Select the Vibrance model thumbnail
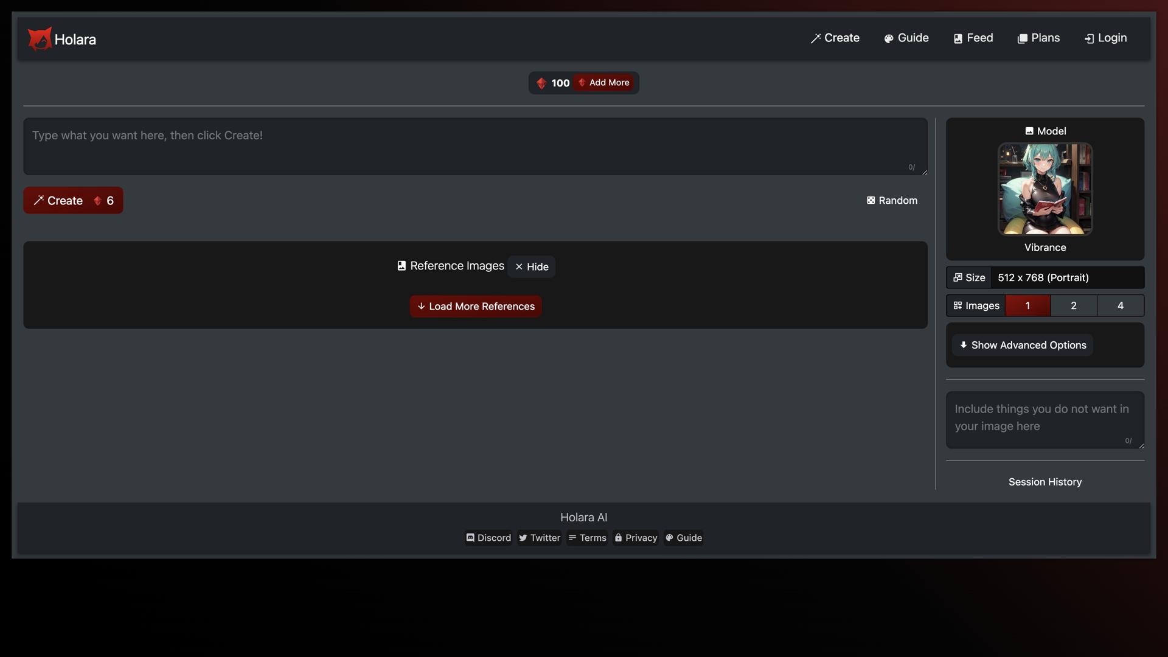Viewport: 1168px width, 657px height. coord(1045,189)
